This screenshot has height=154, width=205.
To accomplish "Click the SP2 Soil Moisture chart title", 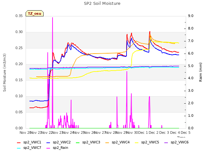I will point(102,4).
